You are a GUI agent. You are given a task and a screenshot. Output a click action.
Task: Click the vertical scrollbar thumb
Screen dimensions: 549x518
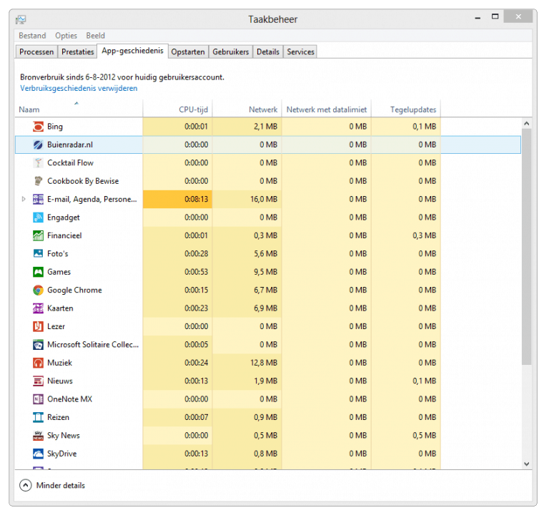[x=526, y=247]
